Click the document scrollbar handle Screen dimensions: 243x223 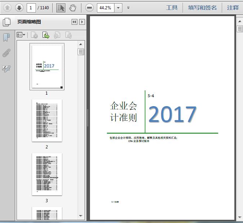[x=240, y=29]
